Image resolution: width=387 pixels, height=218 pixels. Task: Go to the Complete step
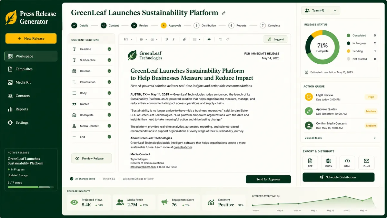click(x=270, y=26)
